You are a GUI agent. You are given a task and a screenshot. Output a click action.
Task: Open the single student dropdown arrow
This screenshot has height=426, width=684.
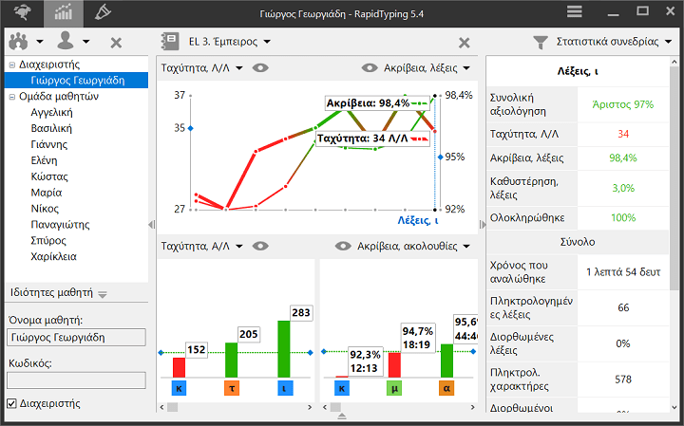[85, 42]
